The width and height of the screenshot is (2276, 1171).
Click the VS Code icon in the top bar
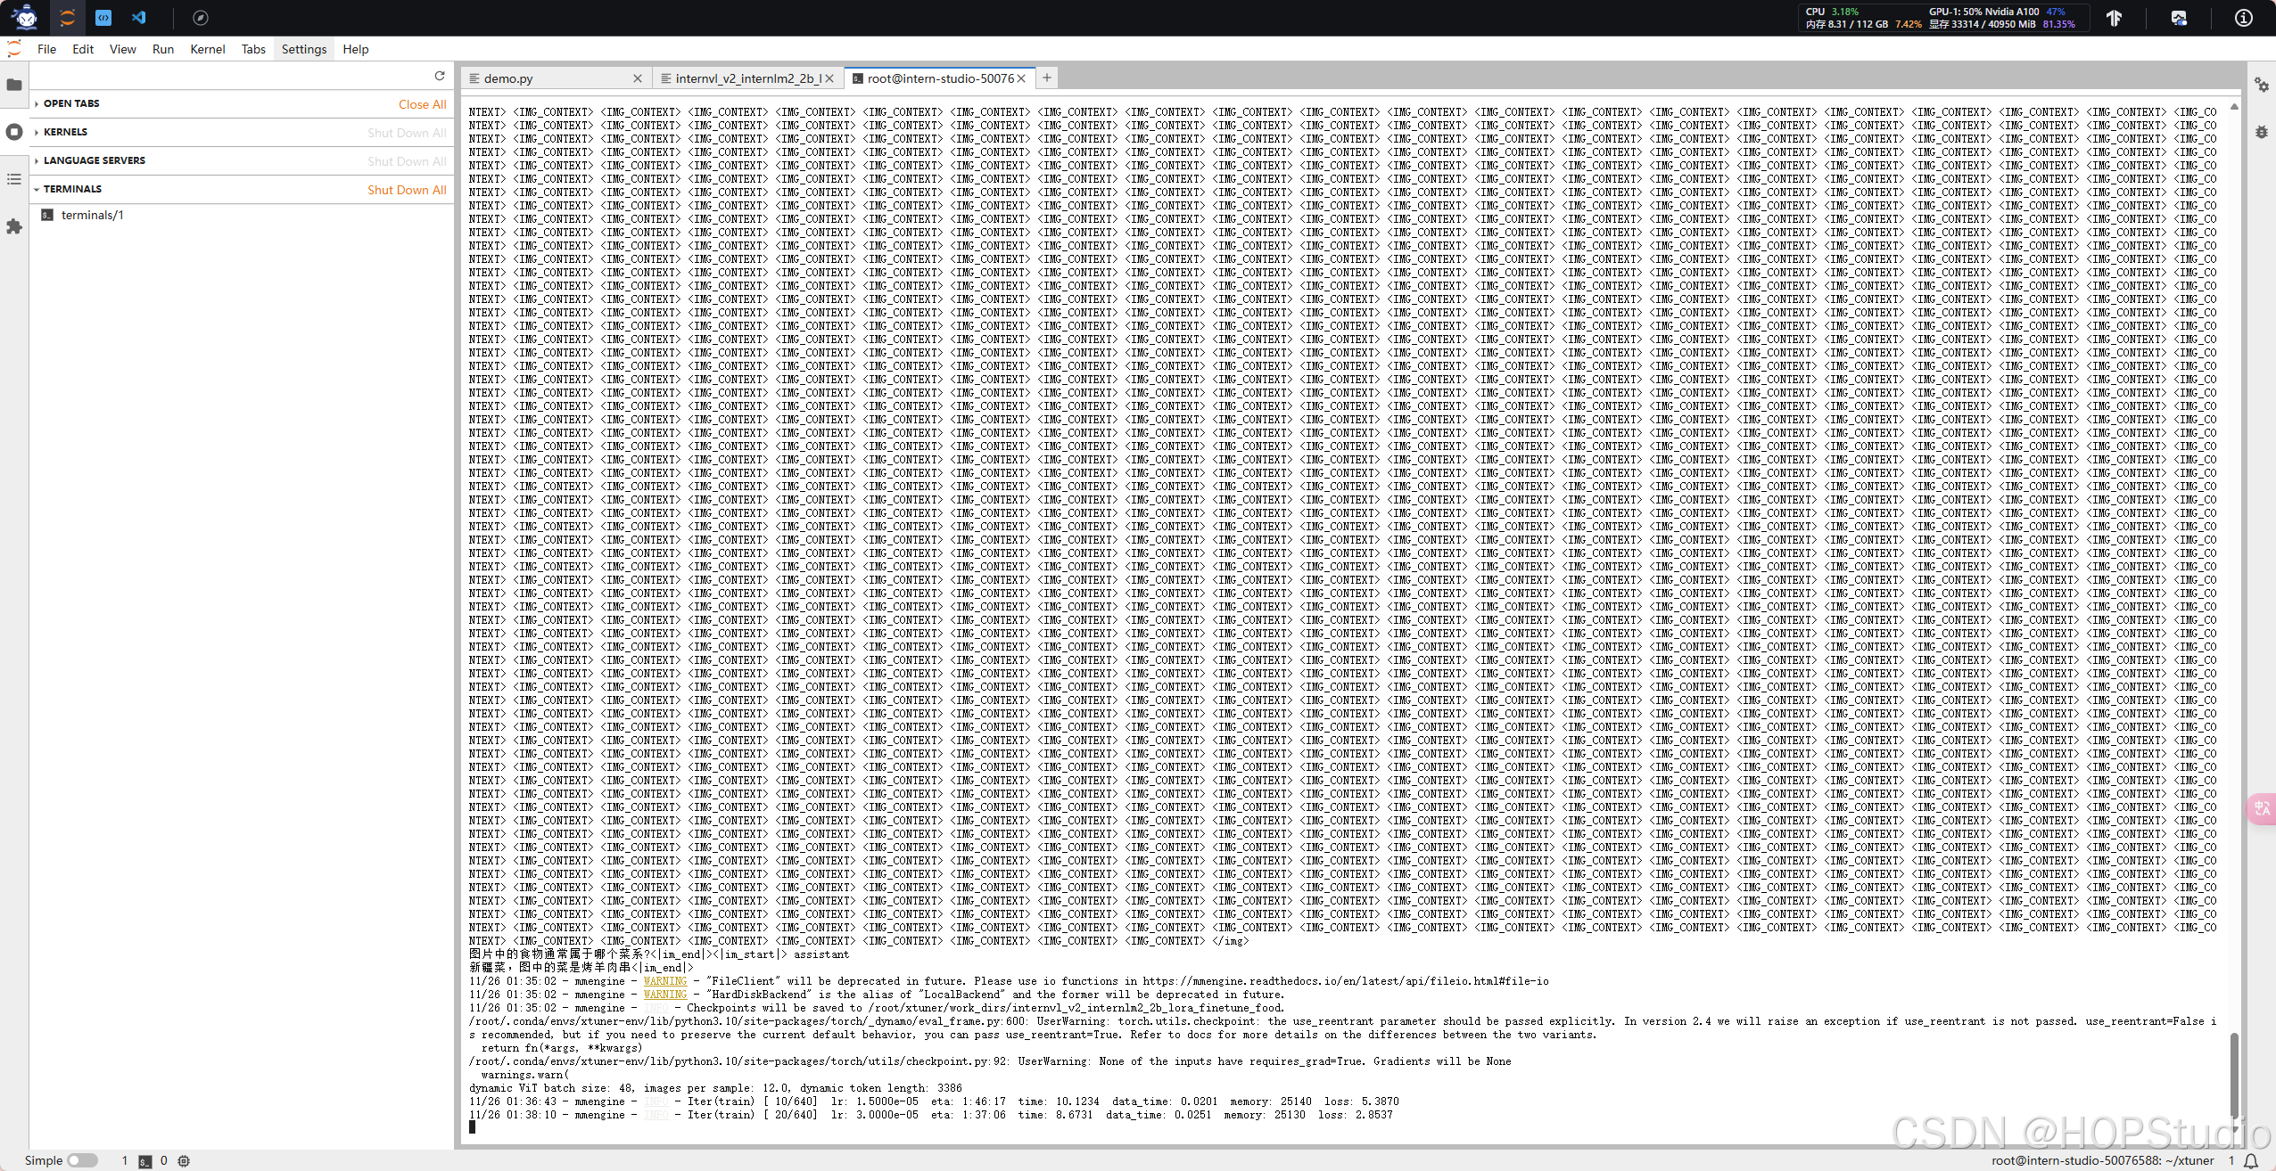[139, 18]
